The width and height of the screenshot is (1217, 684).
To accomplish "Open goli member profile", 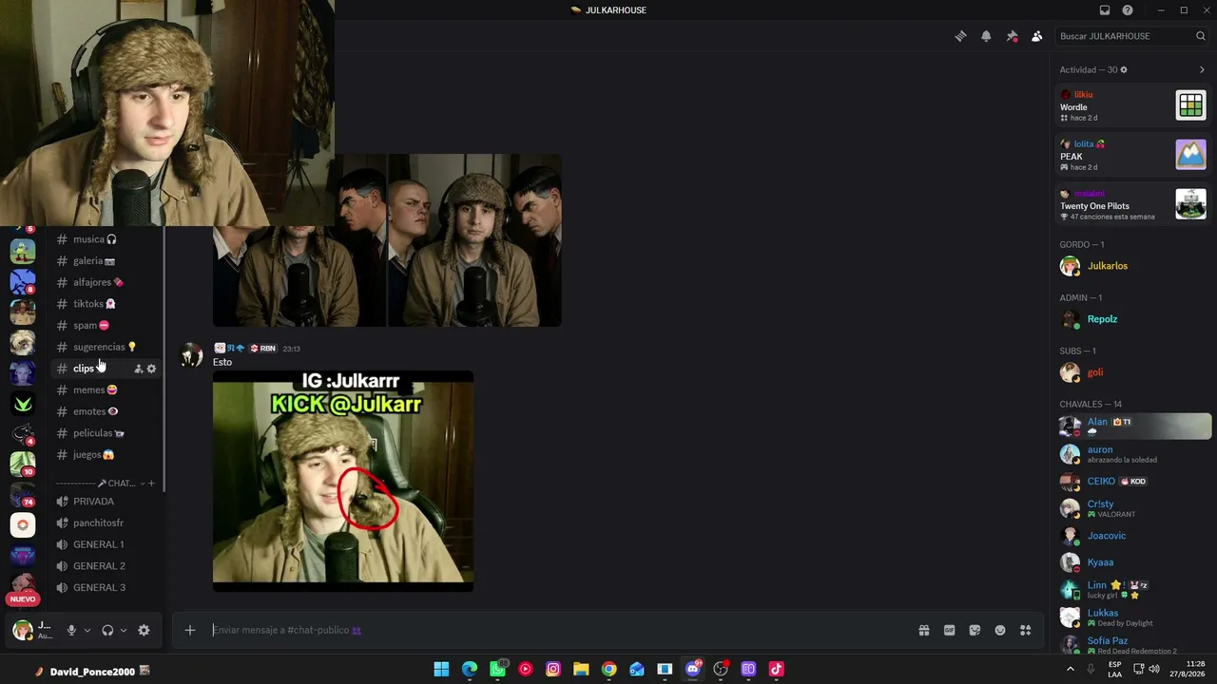I will (x=1132, y=372).
